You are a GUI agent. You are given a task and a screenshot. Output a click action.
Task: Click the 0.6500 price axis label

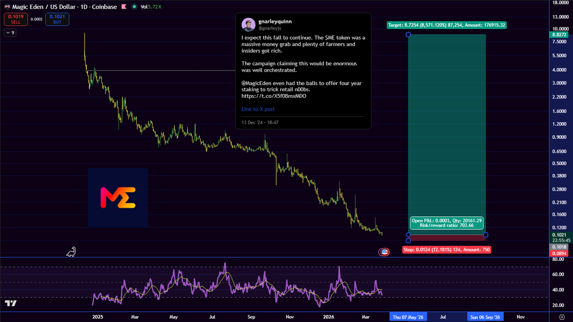tap(560, 151)
